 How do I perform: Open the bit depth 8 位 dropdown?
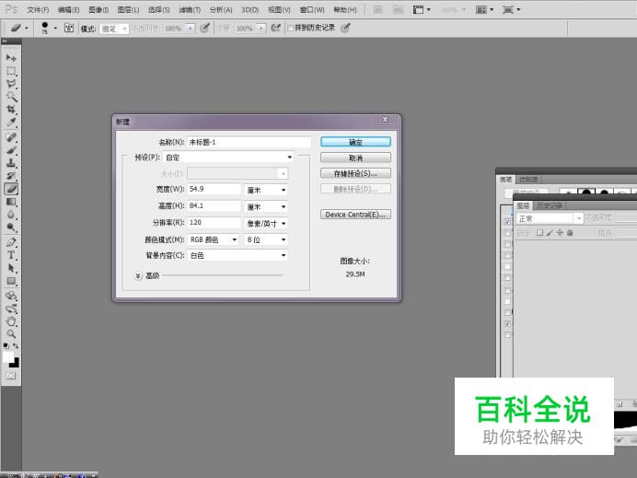(x=266, y=239)
